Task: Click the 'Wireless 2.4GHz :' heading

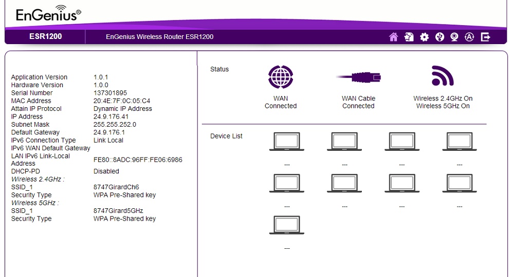Action: (x=38, y=179)
